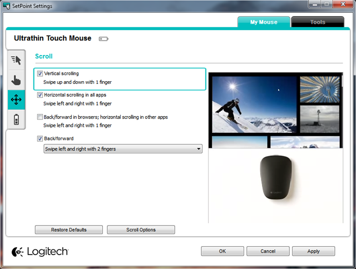Expand the Swipe left and right with 2 fingers dropdown
The height and width of the screenshot is (269, 356).
tap(123, 149)
